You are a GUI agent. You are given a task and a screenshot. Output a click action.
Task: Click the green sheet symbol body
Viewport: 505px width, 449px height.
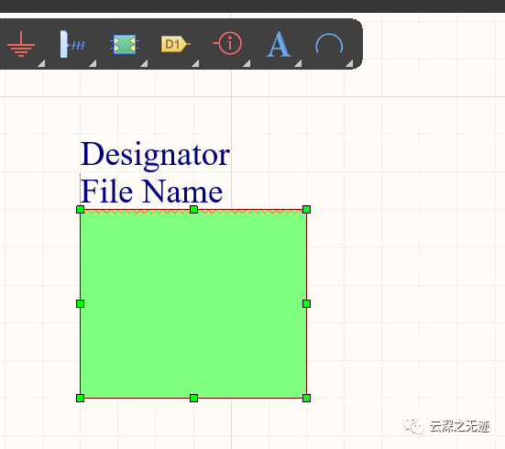pyautogui.click(x=193, y=303)
